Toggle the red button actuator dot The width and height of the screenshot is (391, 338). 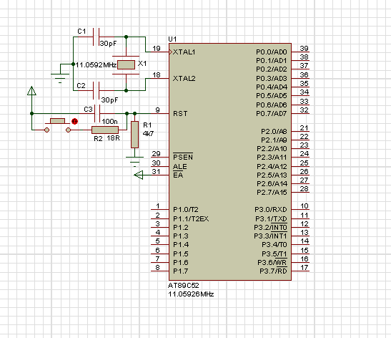coord(74,122)
